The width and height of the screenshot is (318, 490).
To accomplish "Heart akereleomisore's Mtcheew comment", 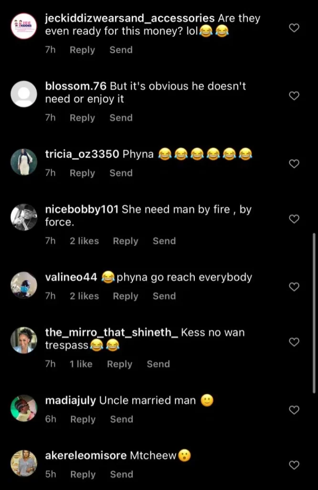I will 295,465.
